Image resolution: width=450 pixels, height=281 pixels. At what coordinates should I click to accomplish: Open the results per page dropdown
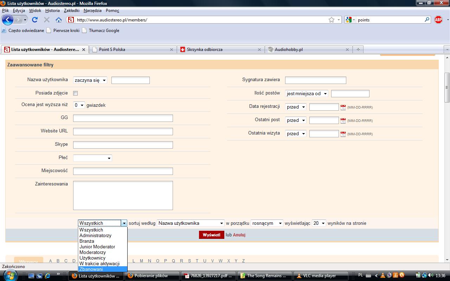pos(319,223)
